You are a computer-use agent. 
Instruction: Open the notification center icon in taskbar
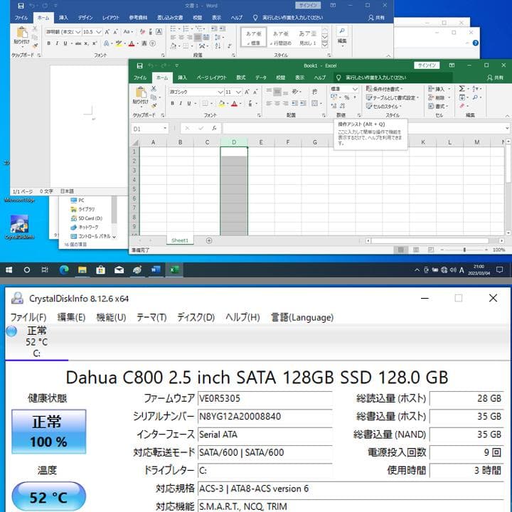[x=499, y=270]
